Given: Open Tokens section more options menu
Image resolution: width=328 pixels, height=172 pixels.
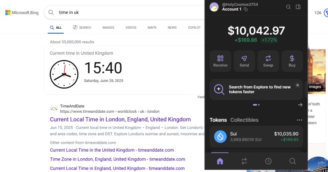Looking at the screenshot, I should (x=299, y=120).
